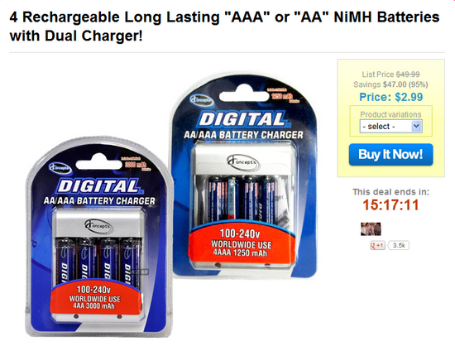Click the Savings $47.00 (95%) text
The height and width of the screenshot is (361, 455).
pos(390,84)
